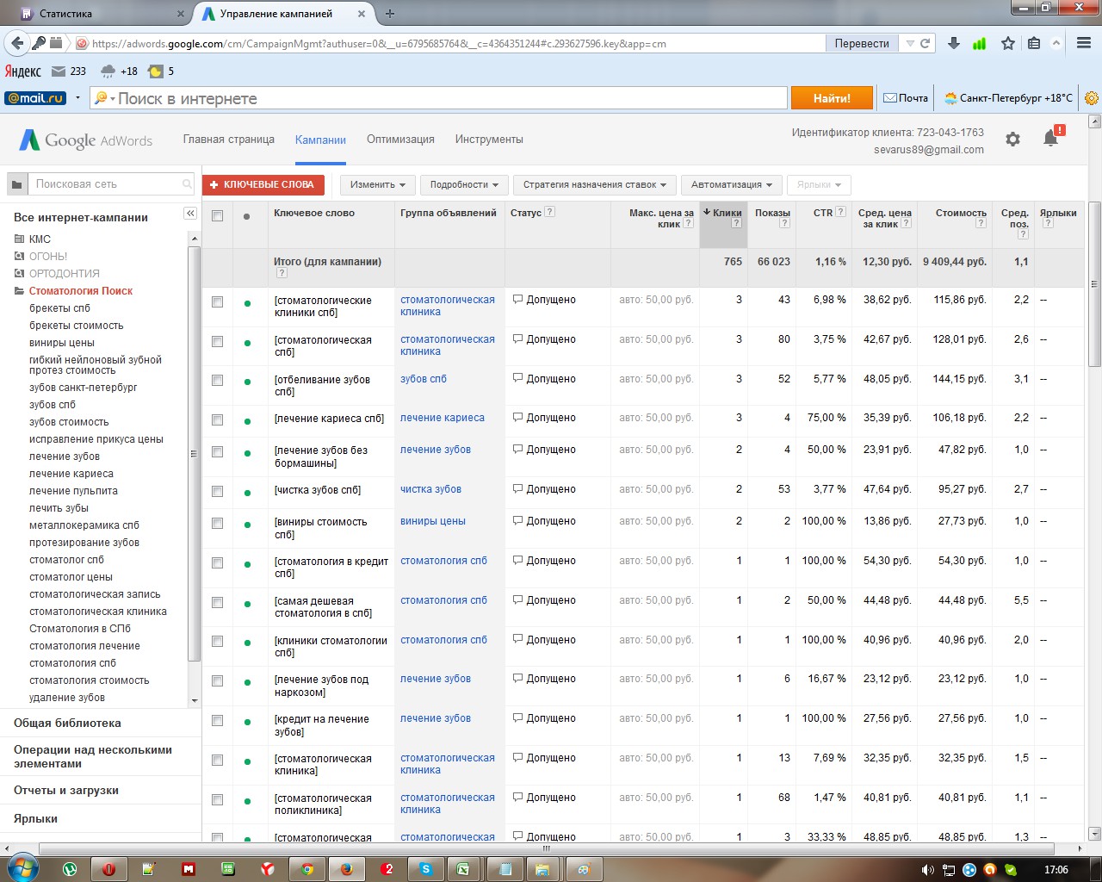The image size is (1102, 882).
Task: Select the checkbox for [лечение кариеса спб]
Action: (217, 419)
